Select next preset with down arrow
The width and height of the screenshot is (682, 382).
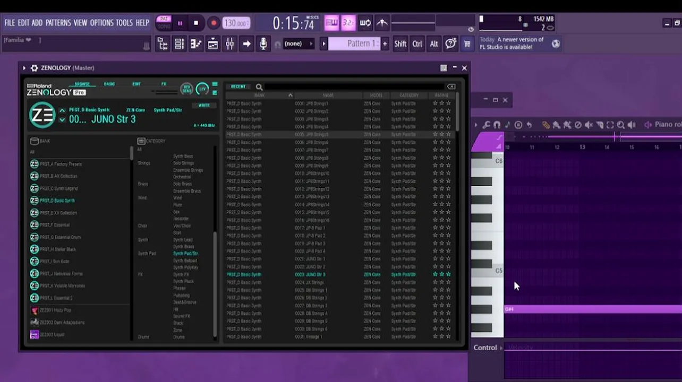(x=62, y=120)
